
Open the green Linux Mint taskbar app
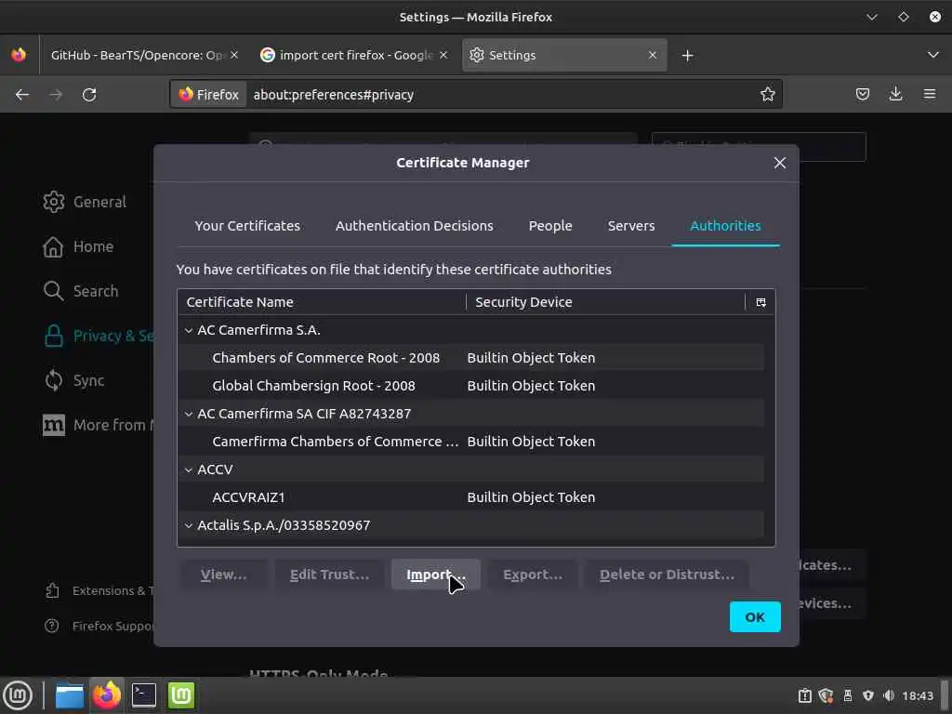[181, 695]
